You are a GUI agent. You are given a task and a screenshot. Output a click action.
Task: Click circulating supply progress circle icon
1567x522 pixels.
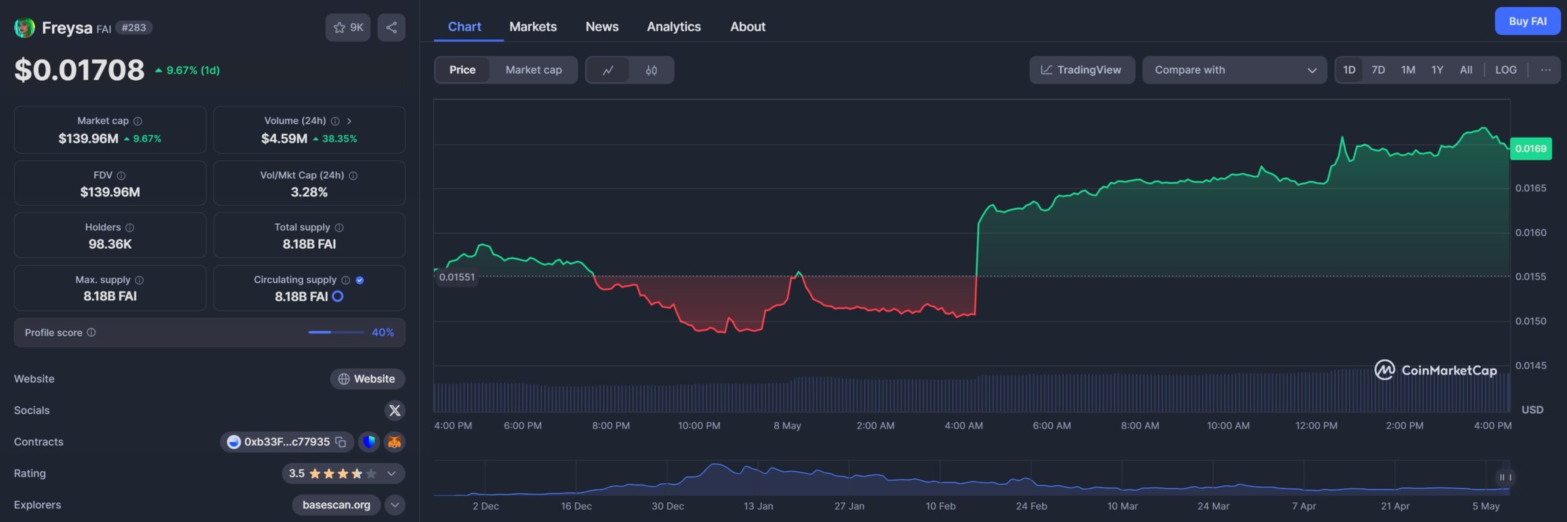point(337,296)
